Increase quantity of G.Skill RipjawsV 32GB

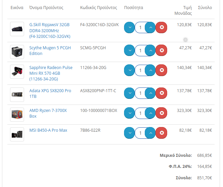[150, 27]
